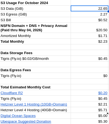Select 'Total Esimated Monthly Cost' header cell

coord(35,87)
